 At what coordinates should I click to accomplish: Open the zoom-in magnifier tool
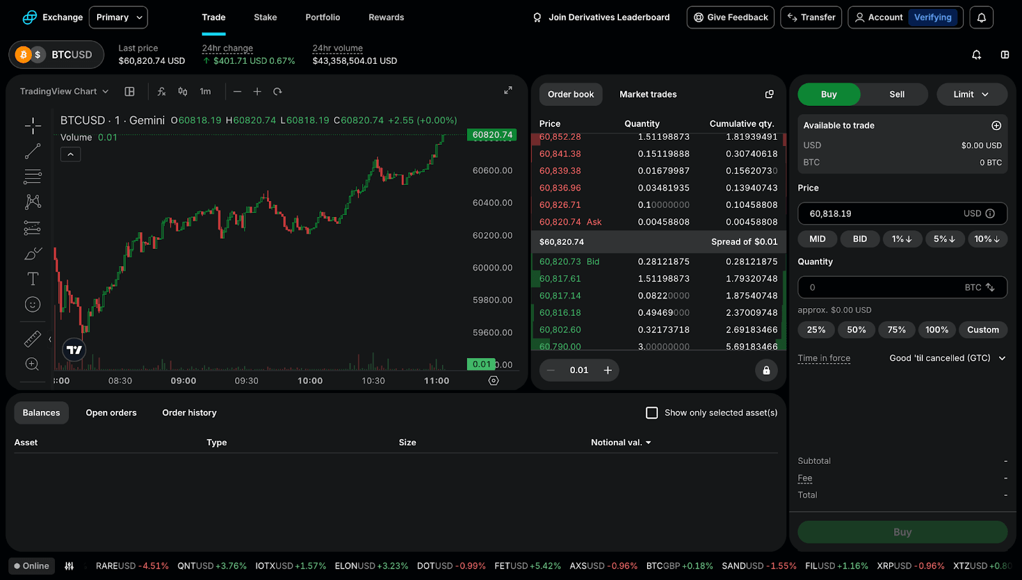32,364
